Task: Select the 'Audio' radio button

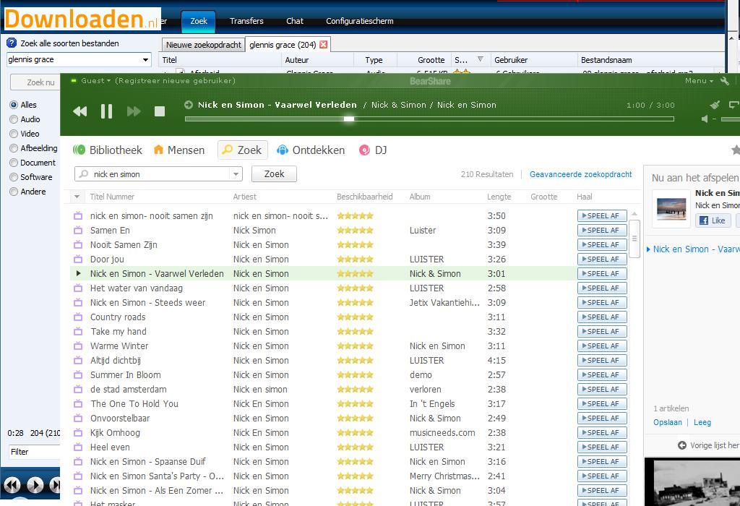Action: (x=14, y=119)
